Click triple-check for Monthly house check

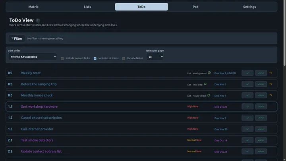click(x=261, y=95)
